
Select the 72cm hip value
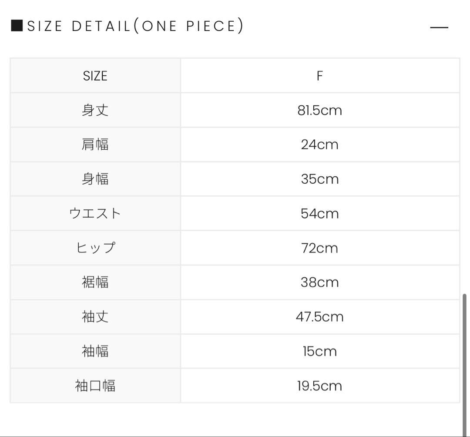click(x=319, y=248)
